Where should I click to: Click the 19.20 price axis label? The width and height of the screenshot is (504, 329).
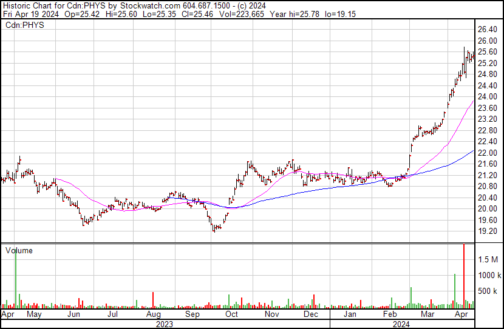click(489, 231)
